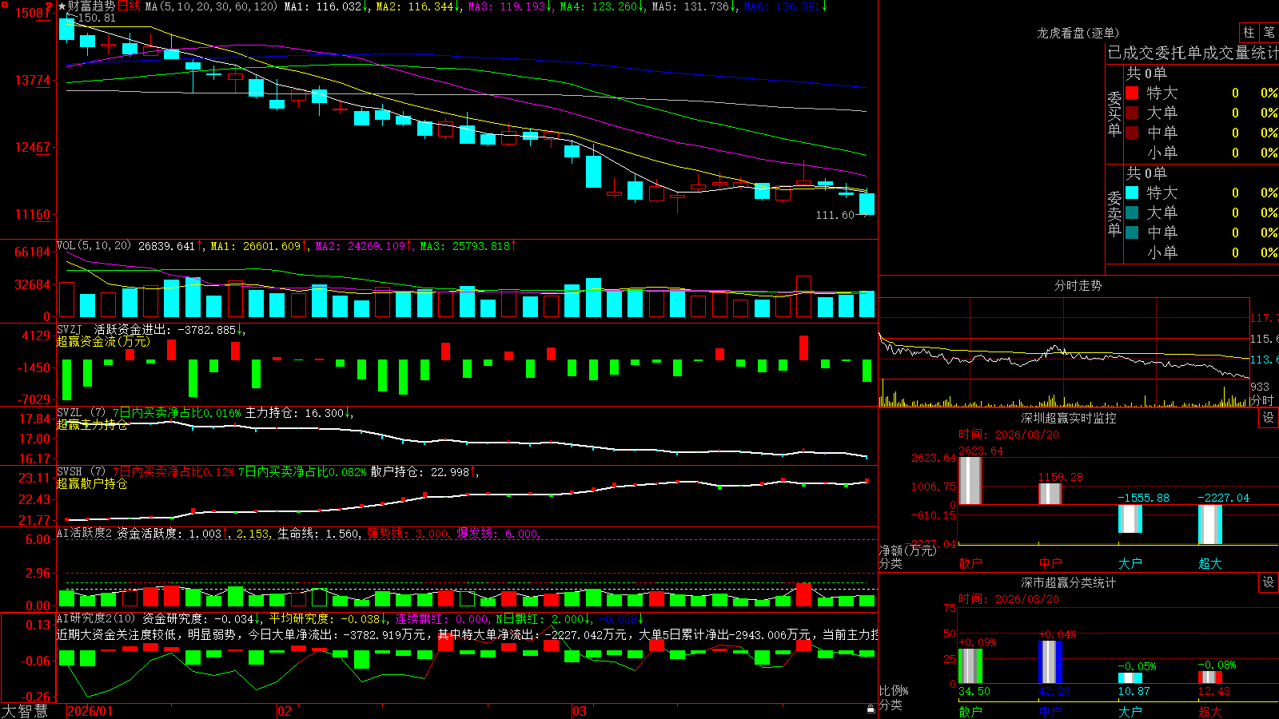Image resolution: width=1279 pixels, height=719 pixels.
Task: Click the VOL(5,10,20) indicator label
Action: [x=94, y=246]
